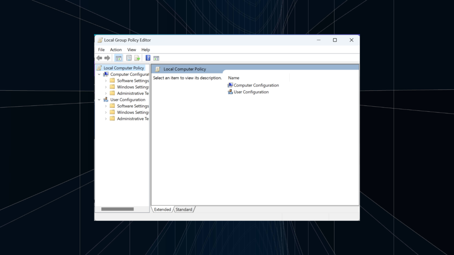Collapse the Computer Configuration tree node

coord(99,74)
